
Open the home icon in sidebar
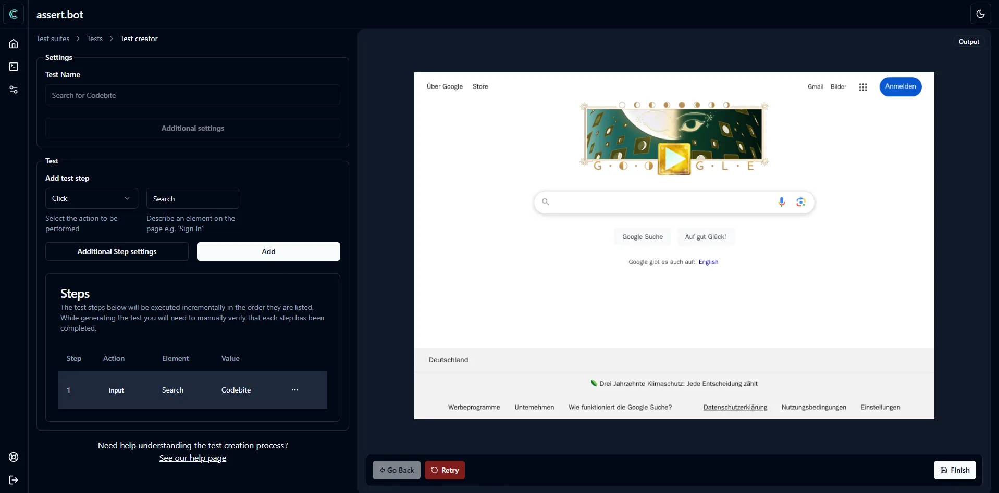pyautogui.click(x=14, y=44)
